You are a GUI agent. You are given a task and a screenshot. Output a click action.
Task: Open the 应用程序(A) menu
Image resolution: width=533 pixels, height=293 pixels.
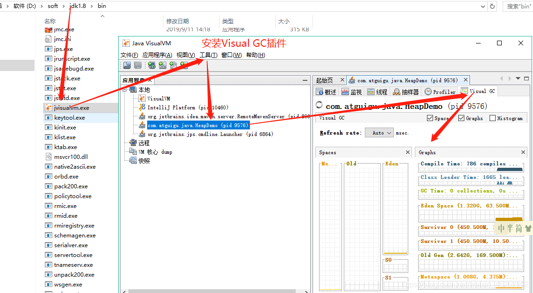click(x=157, y=55)
